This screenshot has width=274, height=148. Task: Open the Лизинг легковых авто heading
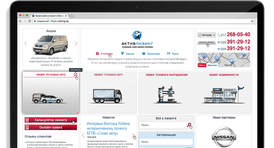tap(51, 75)
